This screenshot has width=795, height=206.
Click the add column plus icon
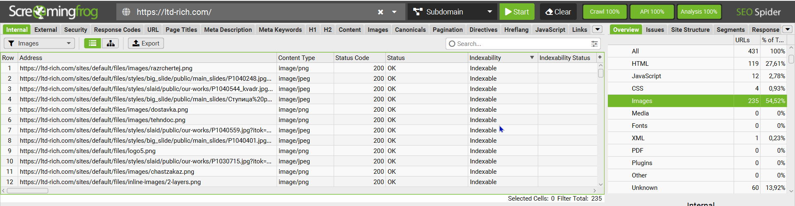point(600,57)
